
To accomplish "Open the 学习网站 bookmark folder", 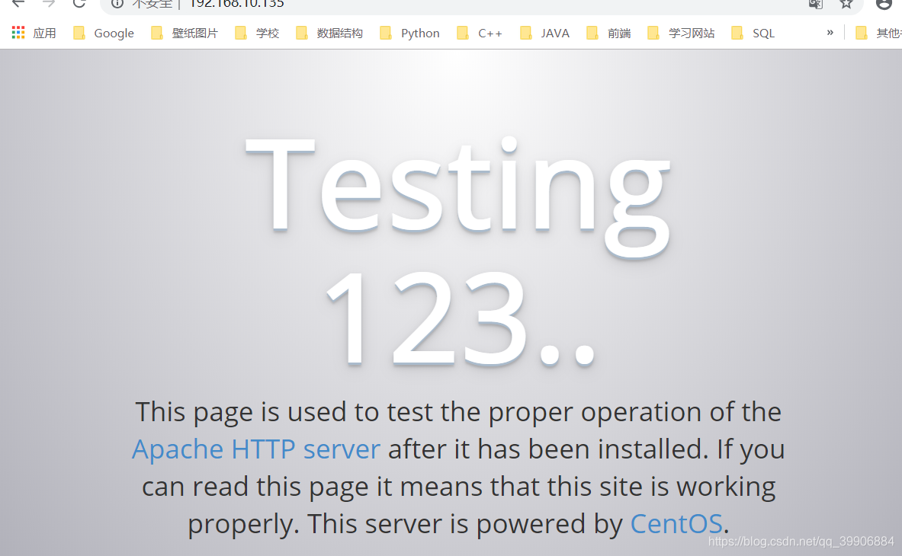I will click(681, 34).
